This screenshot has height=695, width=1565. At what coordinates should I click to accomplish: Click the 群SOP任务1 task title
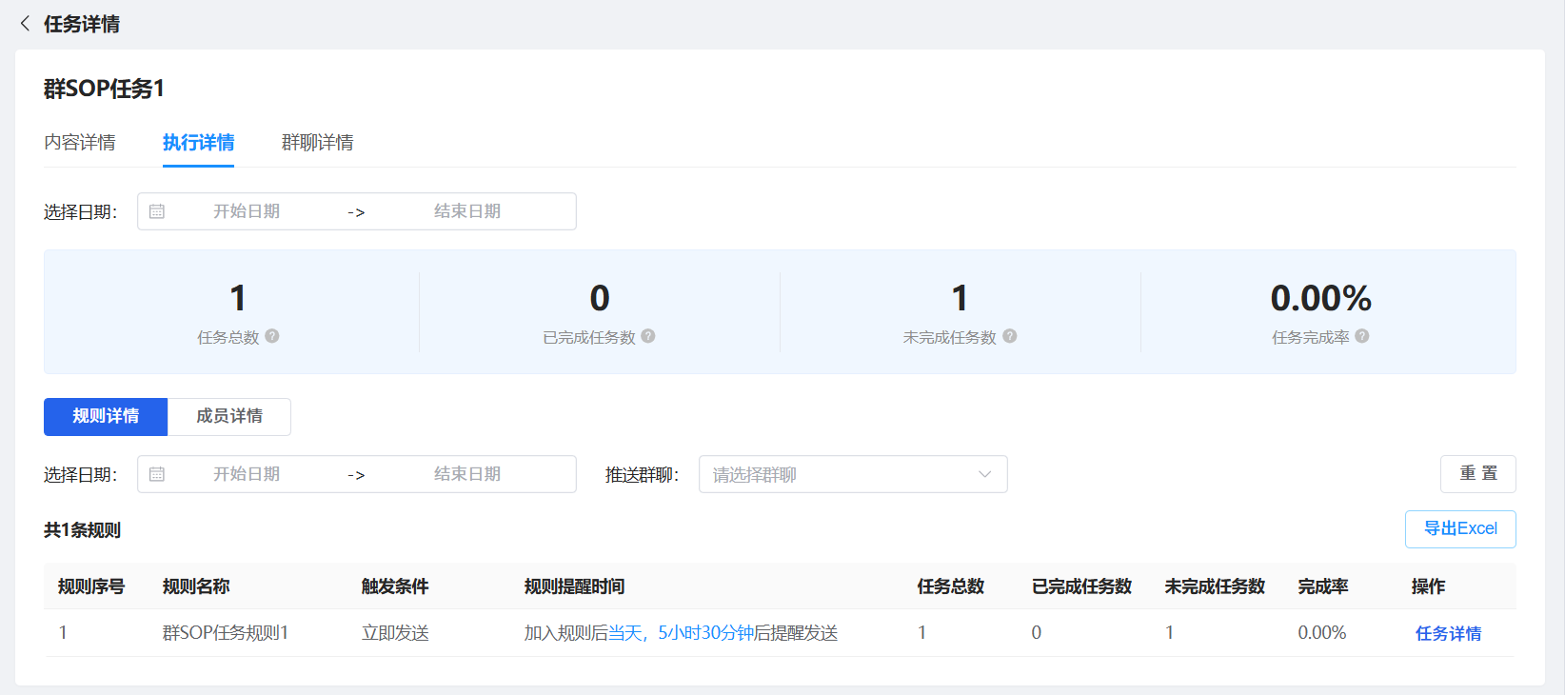104,89
